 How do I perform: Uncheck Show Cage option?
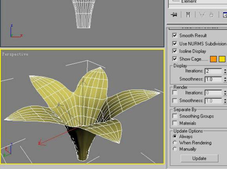pos(175,59)
